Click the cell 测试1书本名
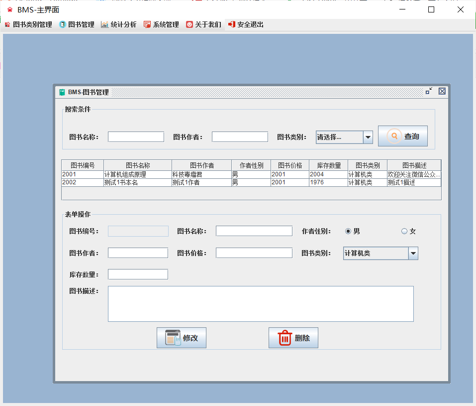476x406 pixels. point(138,182)
